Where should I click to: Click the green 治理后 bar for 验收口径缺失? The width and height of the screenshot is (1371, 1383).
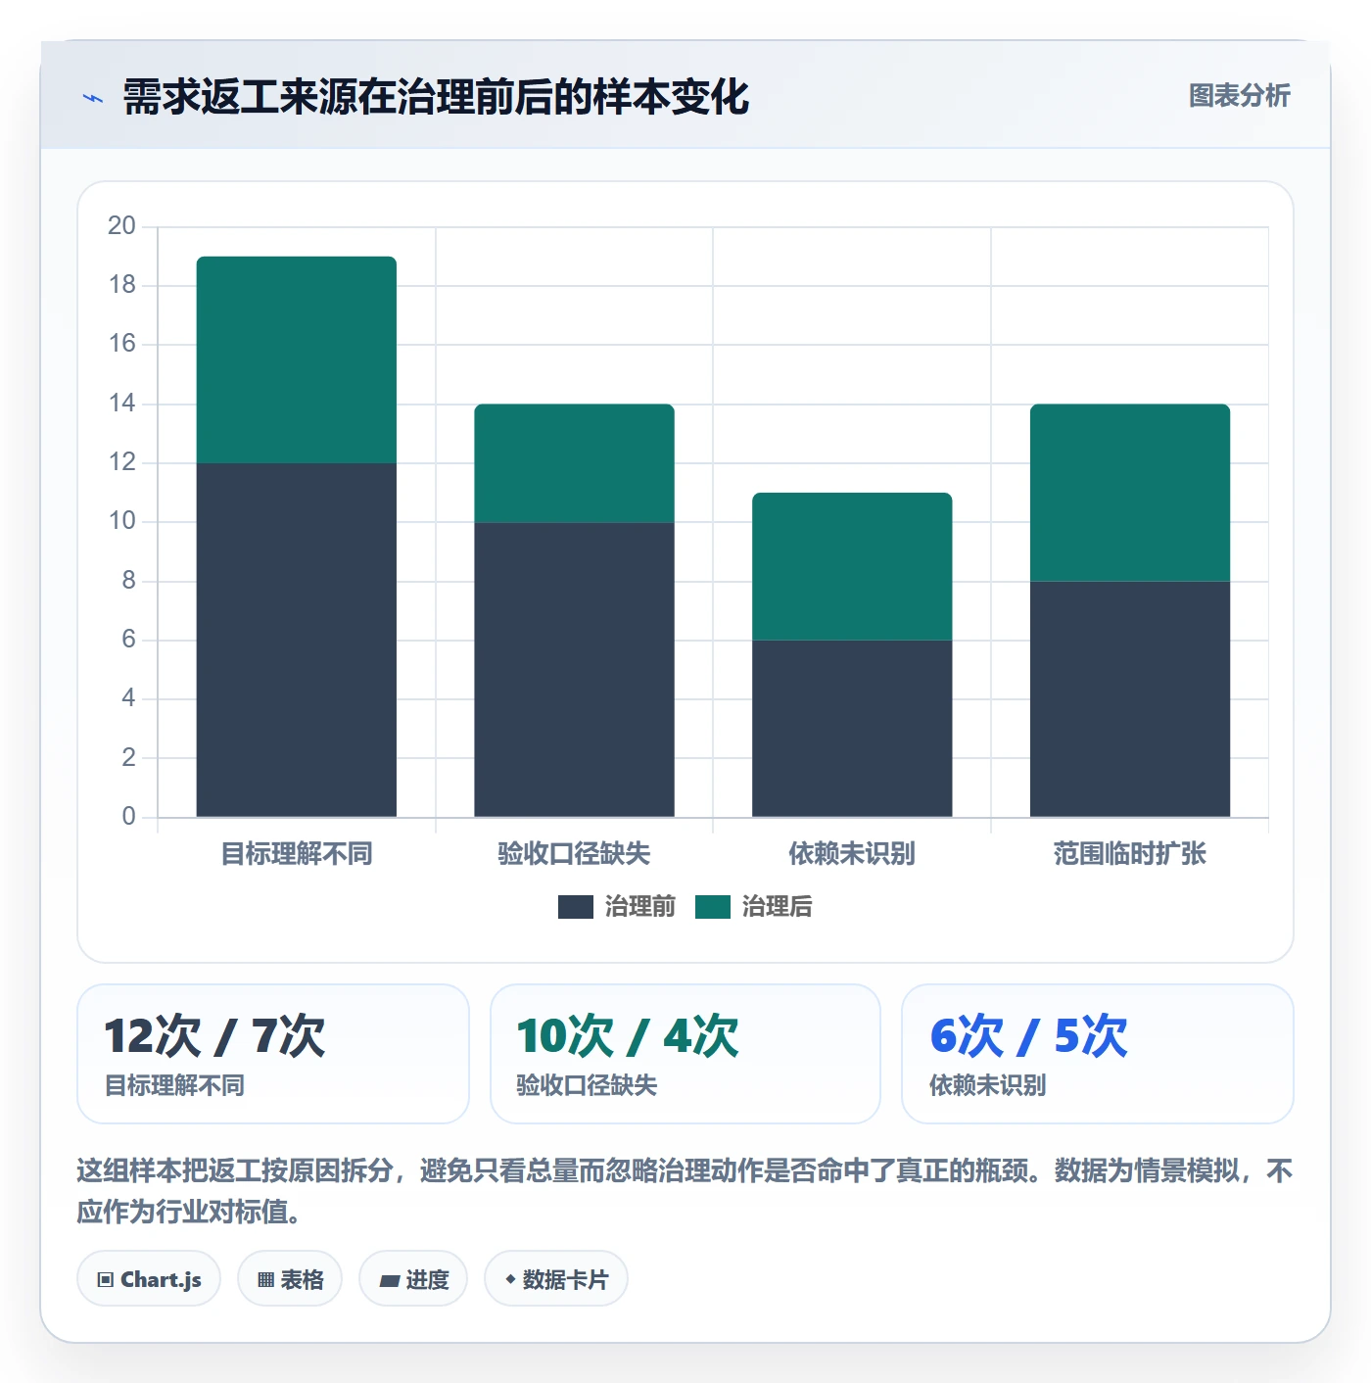pos(575,463)
